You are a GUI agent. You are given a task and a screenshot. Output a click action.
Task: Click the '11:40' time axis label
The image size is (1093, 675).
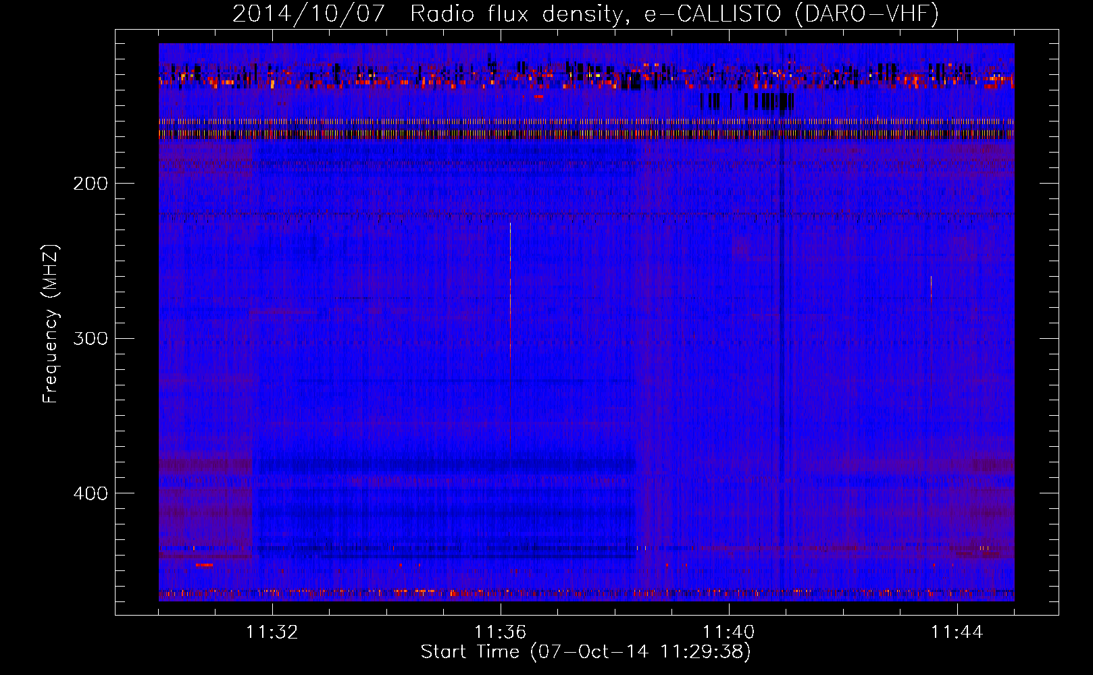tap(728, 632)
